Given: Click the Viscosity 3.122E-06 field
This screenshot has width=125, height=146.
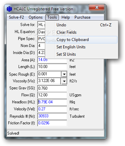Looking at the screenshot, I should [x=49, y=81].
